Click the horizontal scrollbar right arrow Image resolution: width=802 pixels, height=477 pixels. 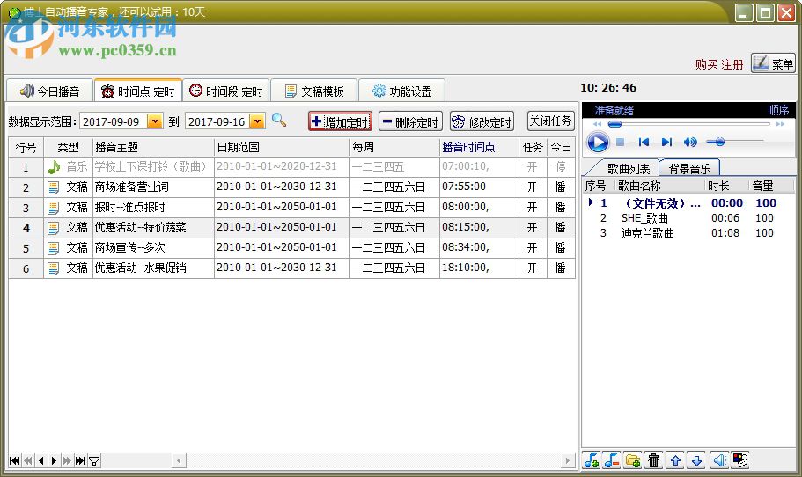[x=567, y=460]
